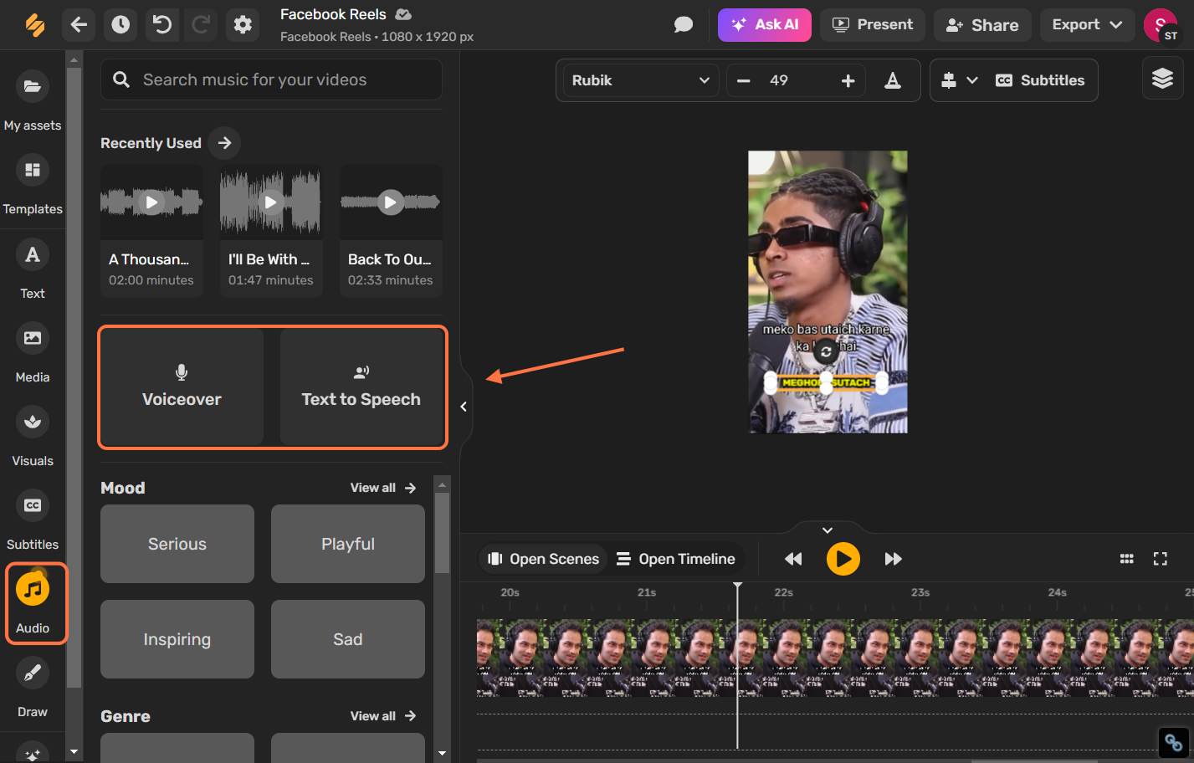Click Share button
This screenshot has height=763, width=1194.
click(x=982, y=25)
